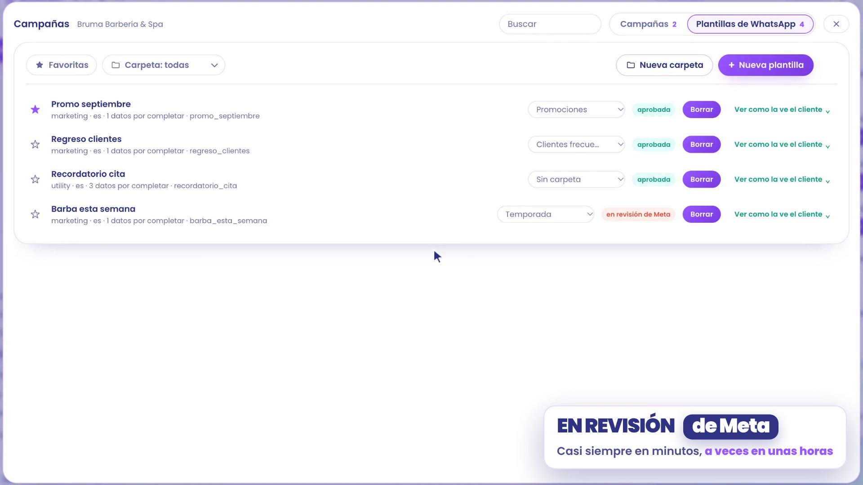Open Sin carpeta folder dropdown
This screenshot has width=863, height=485.
point(576,180)
